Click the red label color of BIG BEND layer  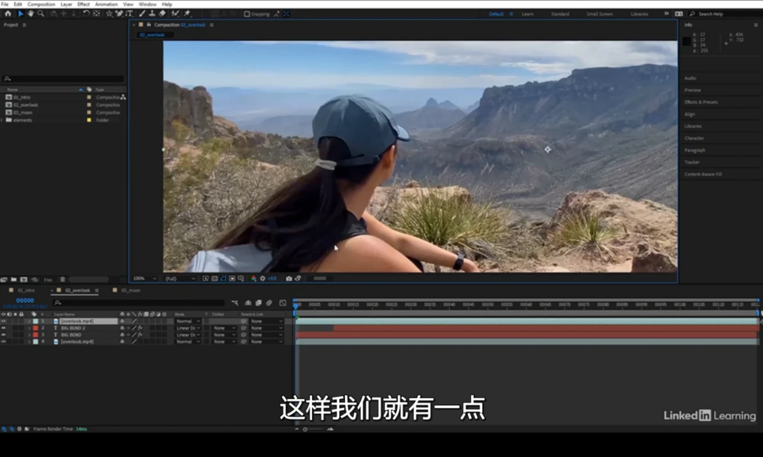(35, 335)
